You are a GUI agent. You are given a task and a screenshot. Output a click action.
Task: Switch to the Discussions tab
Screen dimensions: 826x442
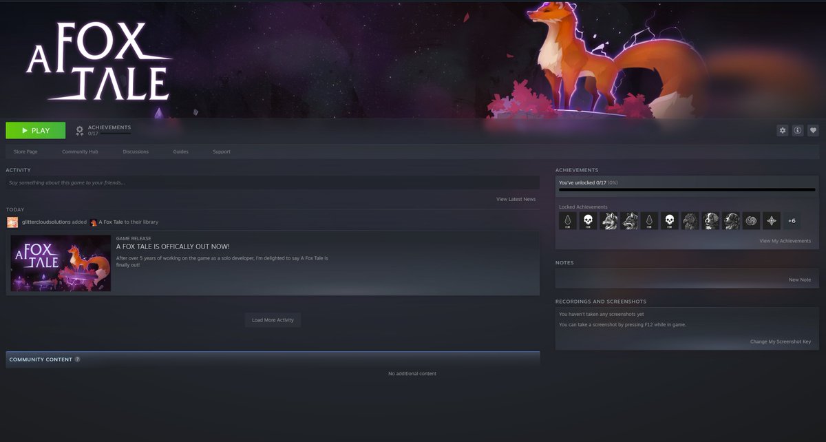[x=136, y=151]
